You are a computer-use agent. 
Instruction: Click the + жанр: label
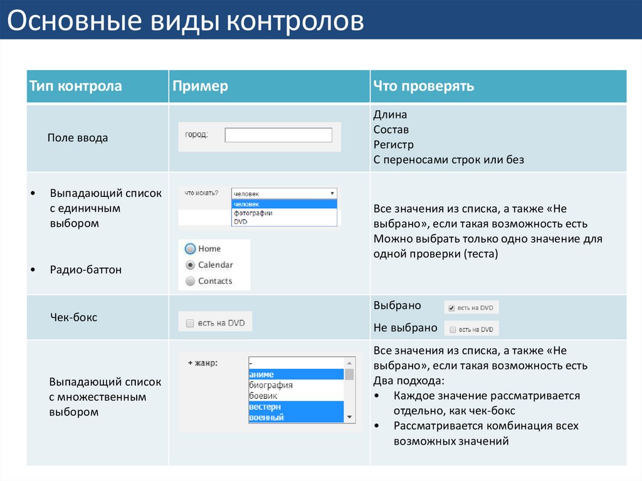(x=203, y=363)
